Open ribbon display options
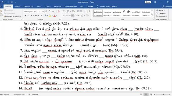 pyautogui.click(x=155, y=2)
